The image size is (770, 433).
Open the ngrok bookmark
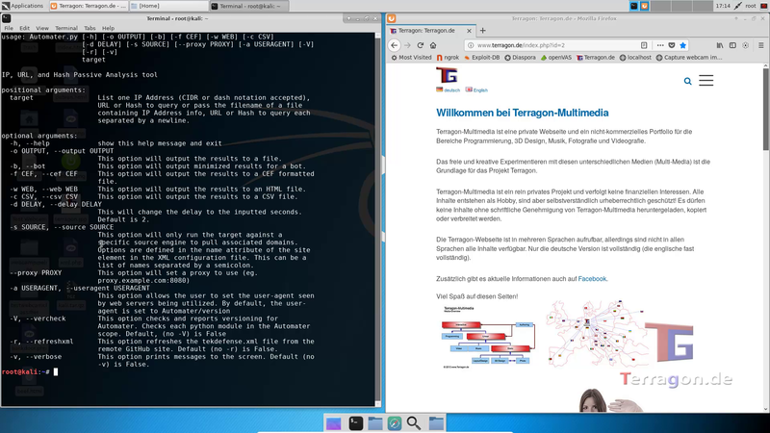point(448,58)
